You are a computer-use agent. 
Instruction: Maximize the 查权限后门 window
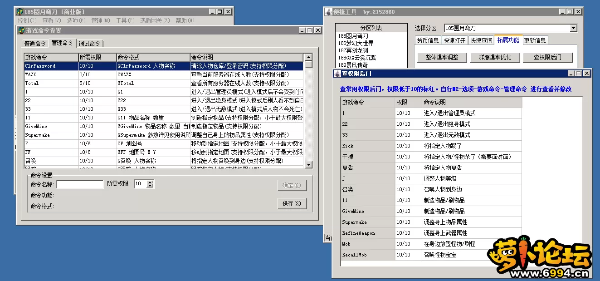(x=578, y=73)
